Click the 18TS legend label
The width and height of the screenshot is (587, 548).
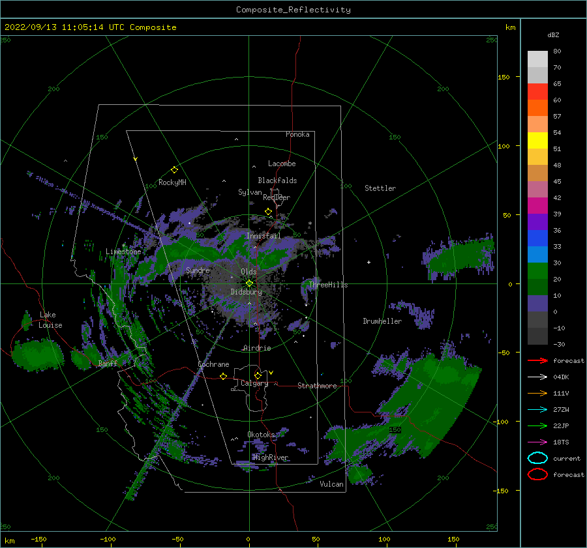coord(561,442)
